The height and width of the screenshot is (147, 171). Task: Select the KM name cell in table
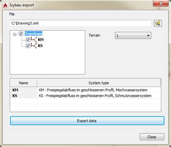click(x=24, y=90)
